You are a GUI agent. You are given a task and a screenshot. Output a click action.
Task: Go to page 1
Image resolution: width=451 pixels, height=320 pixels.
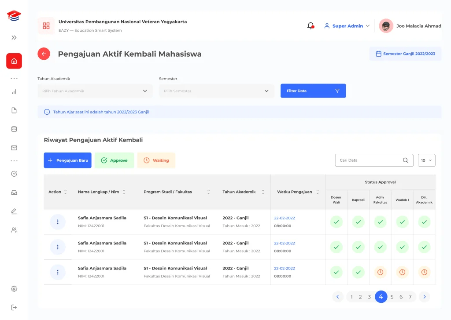coord(351,297)
